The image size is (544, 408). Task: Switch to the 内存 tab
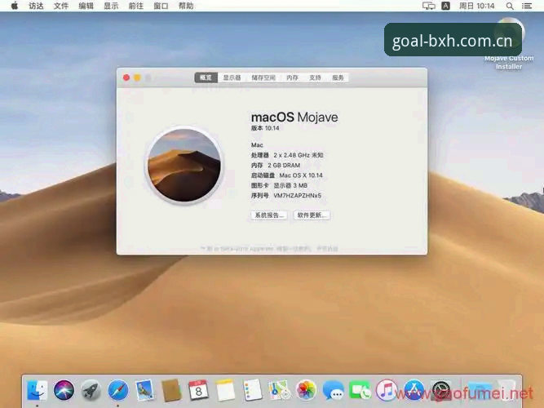coord(292,78)
